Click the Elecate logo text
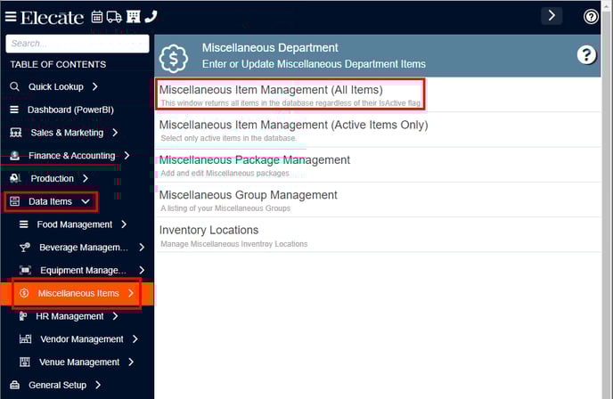Image resolution: width=613 pixels, height=399 pixels. 52,18
